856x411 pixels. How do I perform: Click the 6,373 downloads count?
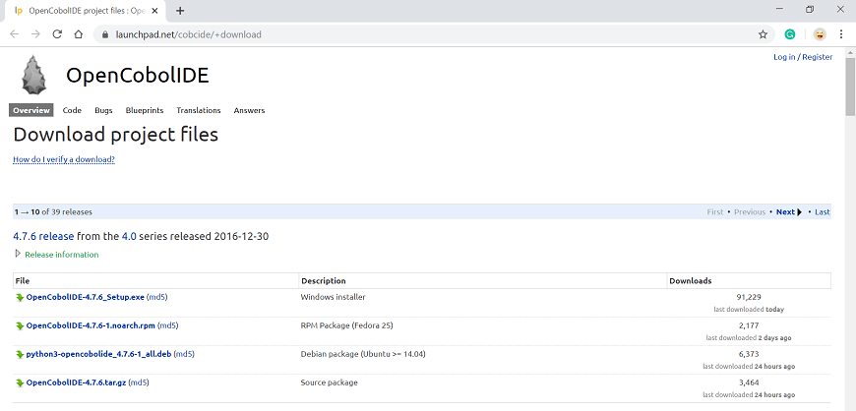click(x=749, y=354)
